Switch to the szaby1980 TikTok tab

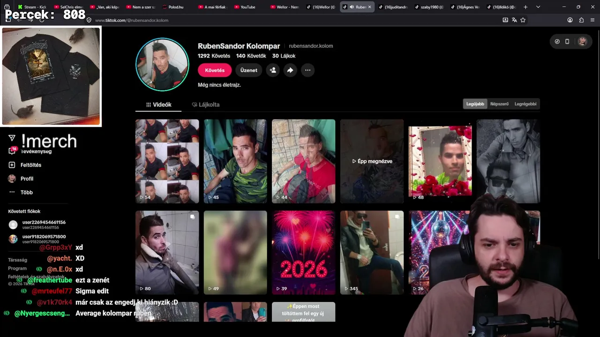(x=429, y=7)
